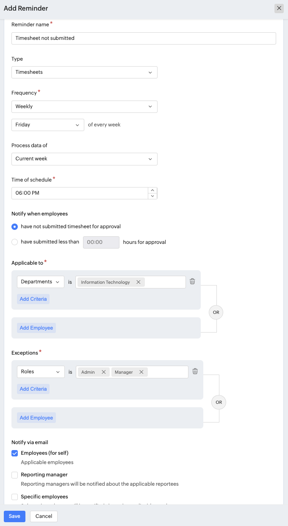Open the Friday day-of-week dropdown

[x=47, y=125]
